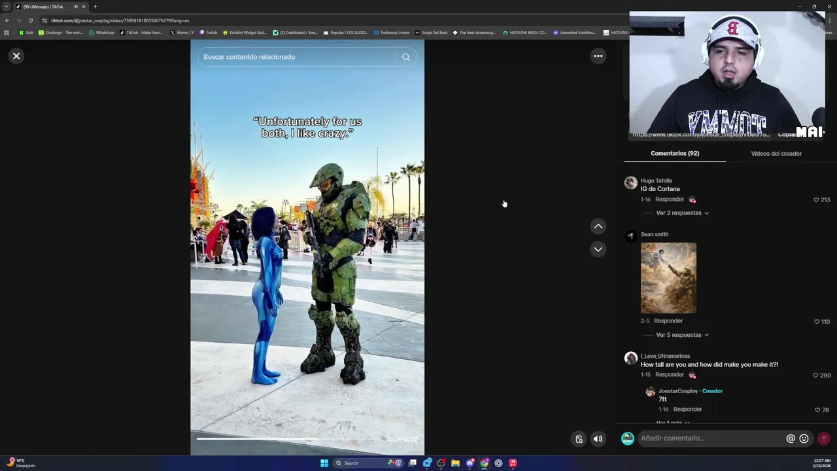Viewport: 837px width, 471px height.
Task: Open the Chrome apps grid icon
Action: (x=7, y=32)
